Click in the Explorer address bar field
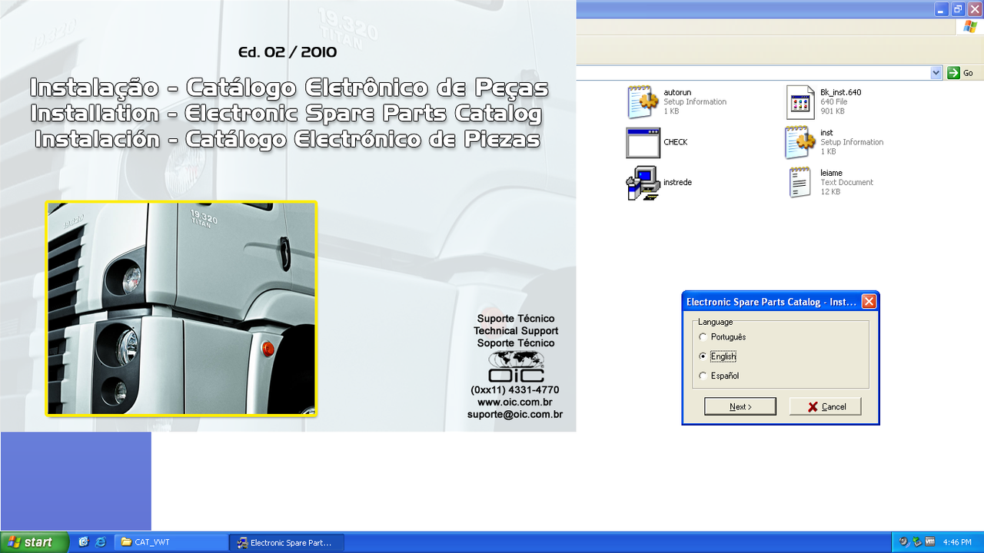The width and height of the screenshot is (984, 553). (x=753, y=73)
